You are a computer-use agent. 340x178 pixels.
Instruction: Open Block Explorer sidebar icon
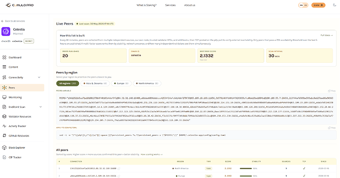4,148
